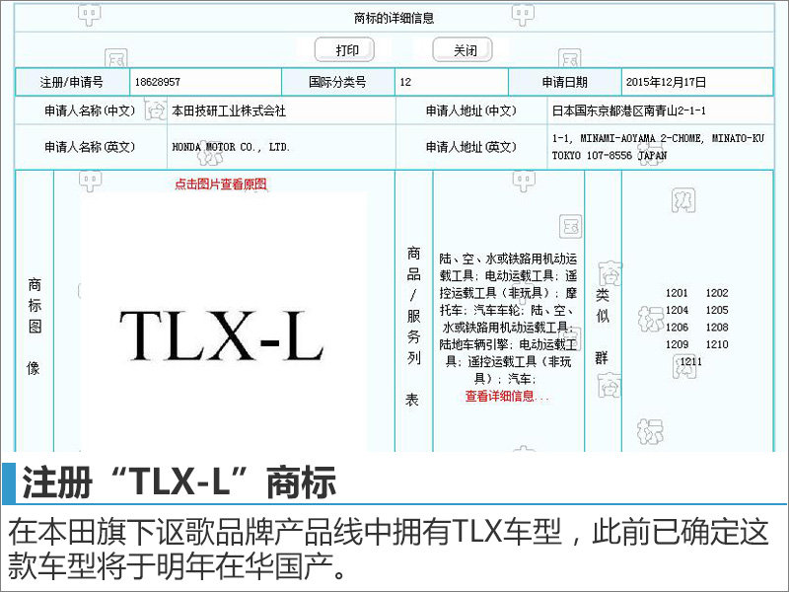
Task: Select similar group code 1209
Action: (x=677, y=344)
